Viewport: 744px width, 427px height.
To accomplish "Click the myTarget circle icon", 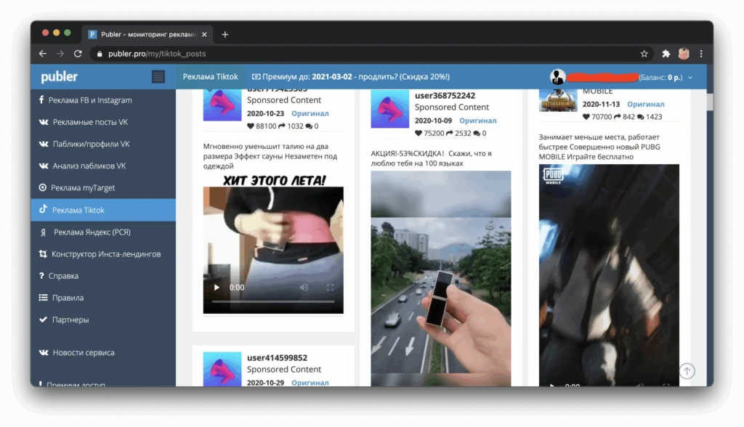I will click(43, 187).
